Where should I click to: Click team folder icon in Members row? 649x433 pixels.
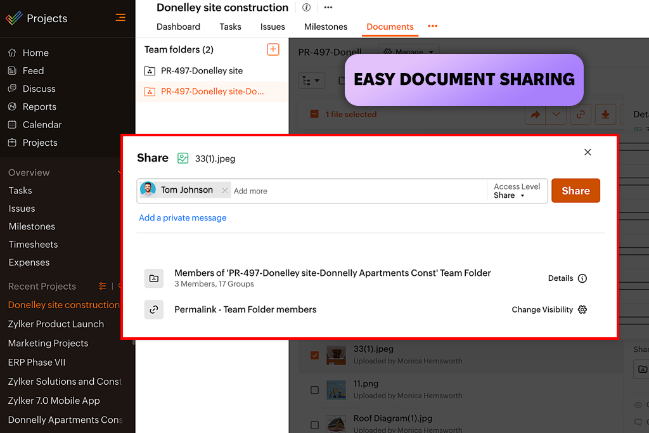154,278
